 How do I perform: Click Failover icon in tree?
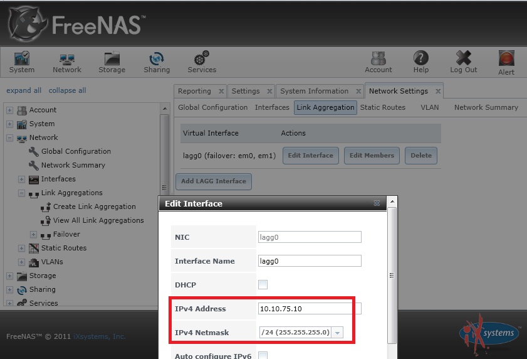46,235
